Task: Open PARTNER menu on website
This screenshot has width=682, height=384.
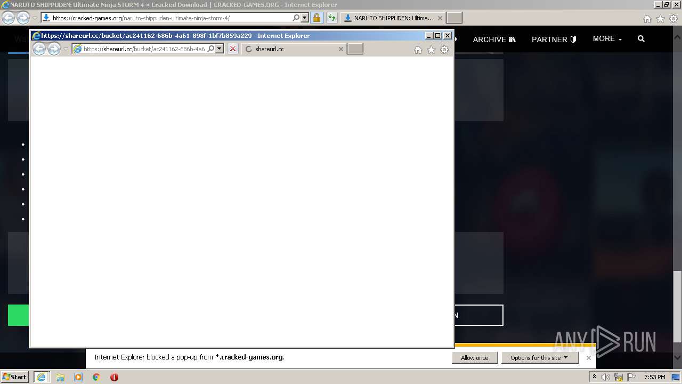Action: click(554, 39)
